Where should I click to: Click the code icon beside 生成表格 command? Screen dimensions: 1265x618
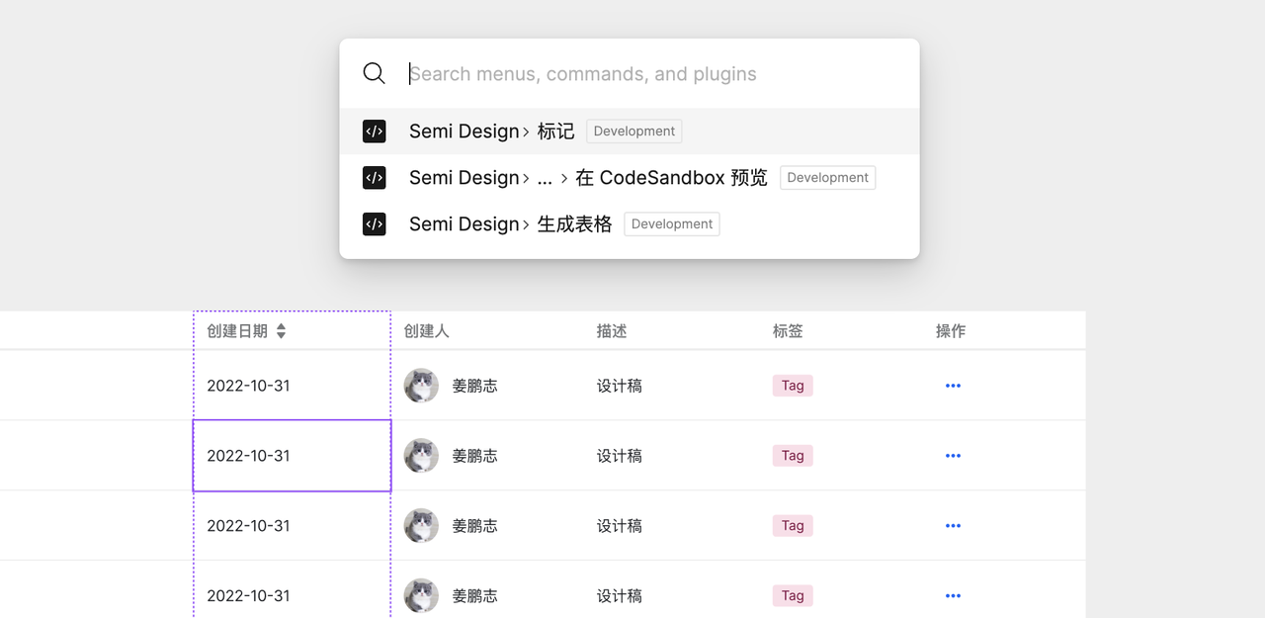coord(374,223)
